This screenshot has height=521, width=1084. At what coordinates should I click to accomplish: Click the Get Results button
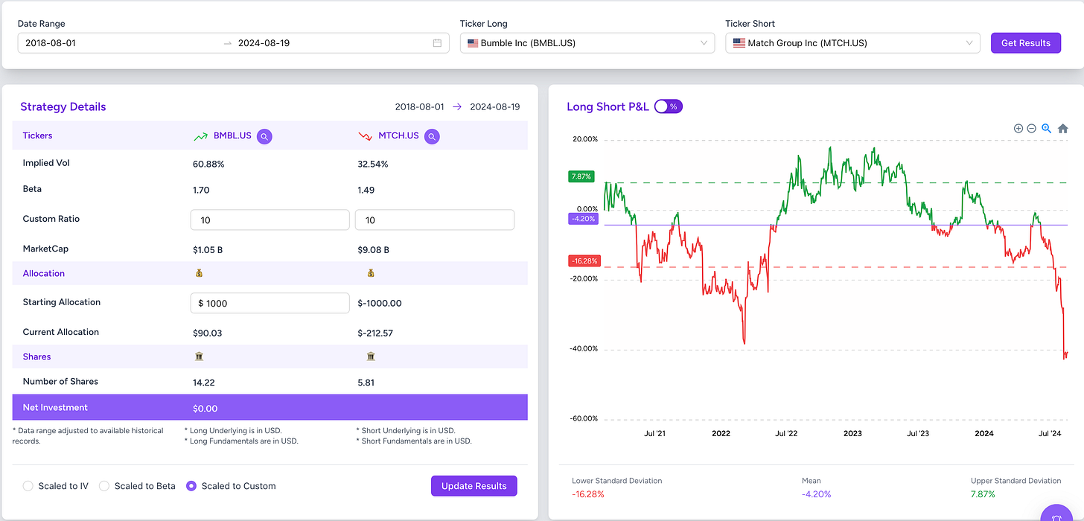pos(1026,43)
